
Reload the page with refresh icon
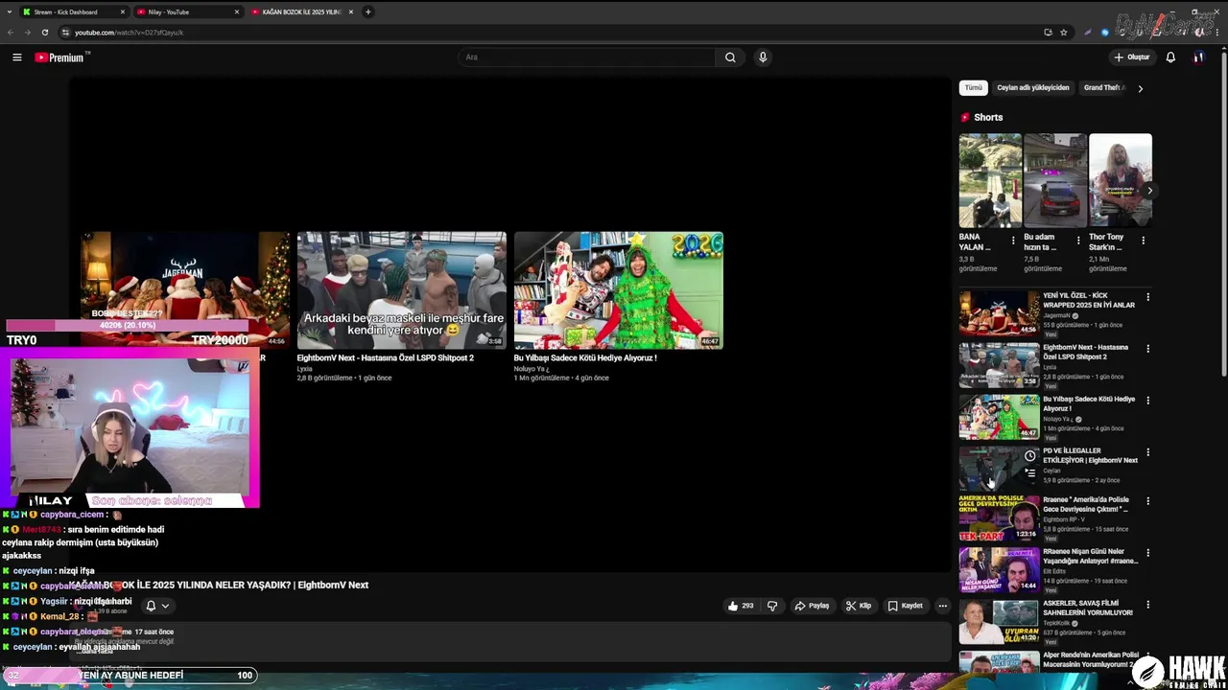point(45,32)
